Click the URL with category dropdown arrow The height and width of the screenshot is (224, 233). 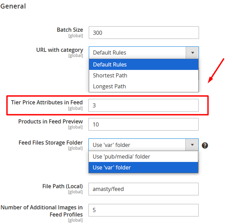193,53
